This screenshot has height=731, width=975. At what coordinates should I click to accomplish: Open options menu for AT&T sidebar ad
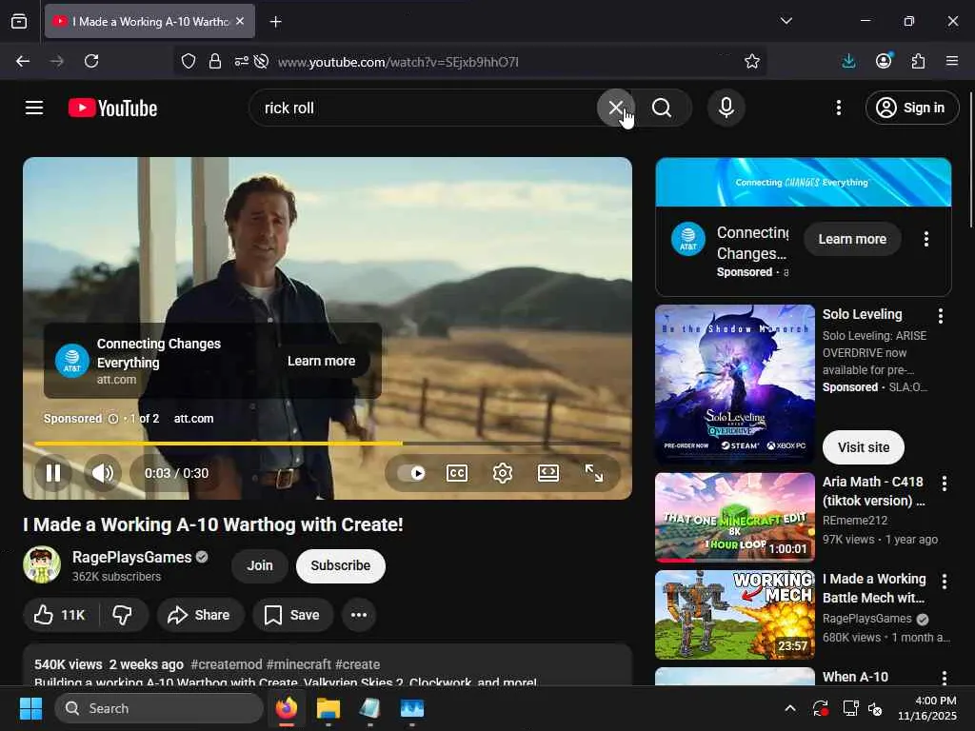click(925, 239)
